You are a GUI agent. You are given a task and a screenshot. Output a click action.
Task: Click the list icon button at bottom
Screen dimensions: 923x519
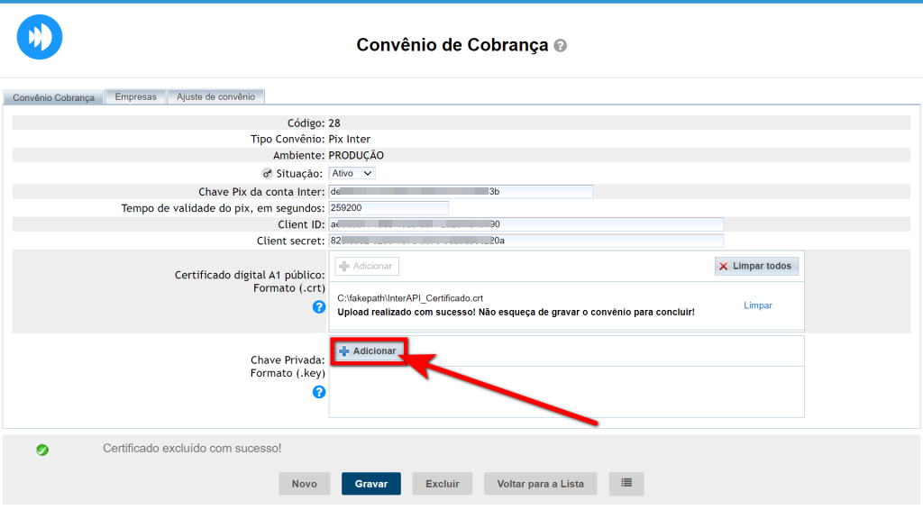point(626,484)
